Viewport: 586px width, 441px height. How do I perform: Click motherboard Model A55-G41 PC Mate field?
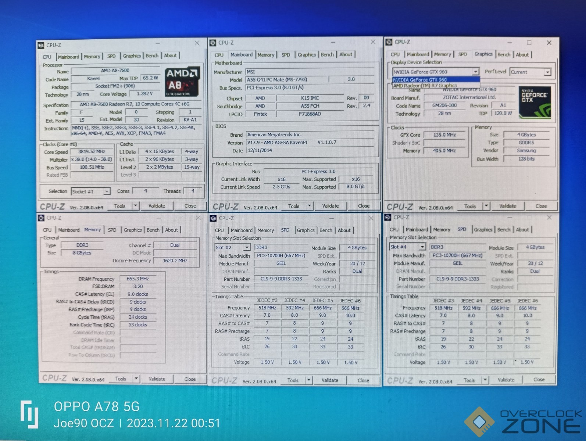tap(286, 80)
